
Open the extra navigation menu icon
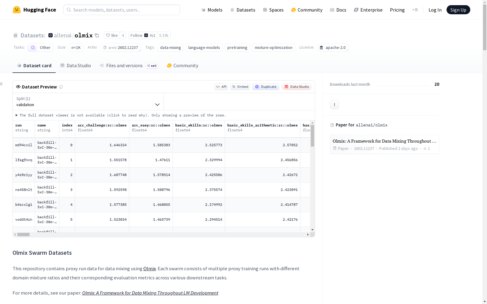(x=415, y=10)
